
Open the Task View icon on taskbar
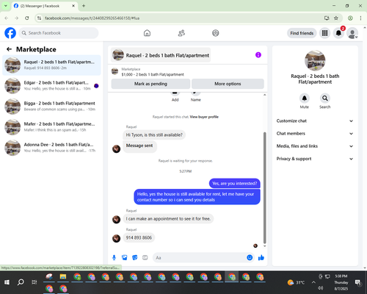(34, 282)
